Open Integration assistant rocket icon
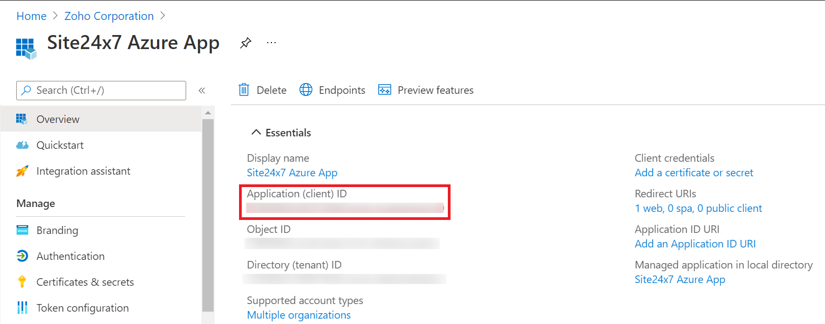Viewport: 825px width, 324px height. point(22,171)
